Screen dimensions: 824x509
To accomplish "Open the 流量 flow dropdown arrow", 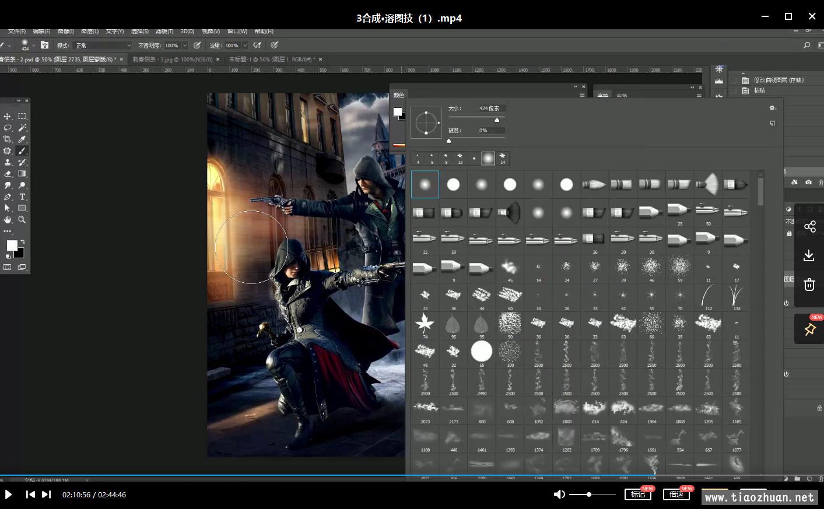I will 245,45.
